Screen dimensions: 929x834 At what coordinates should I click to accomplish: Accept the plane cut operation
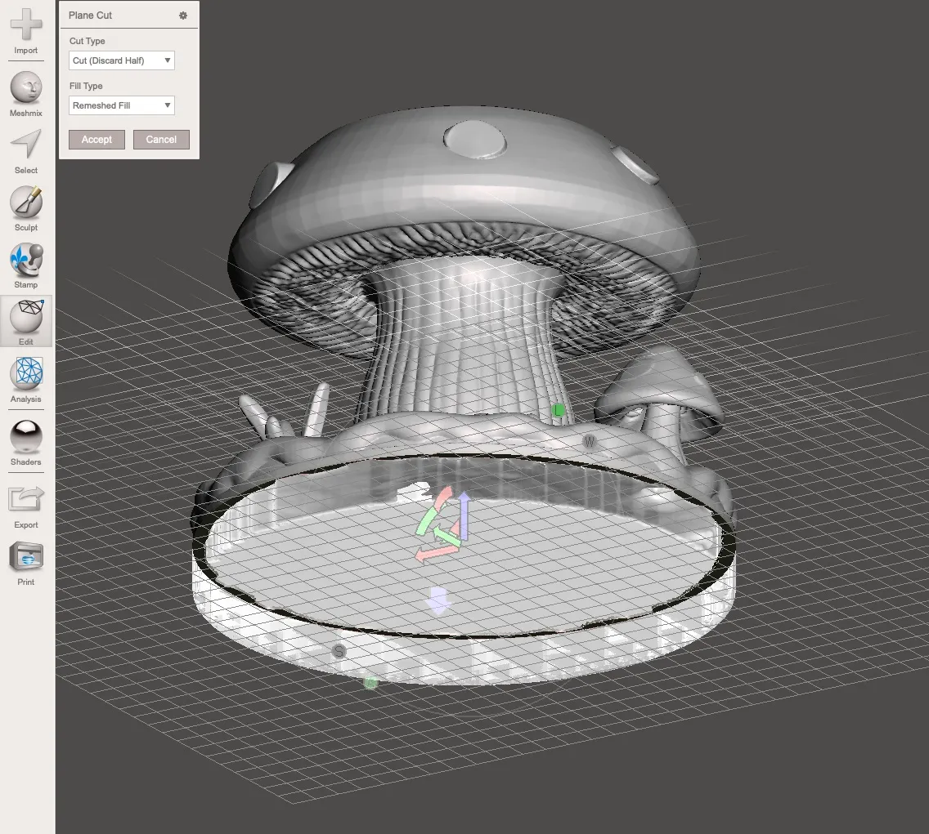coord(96,139)
